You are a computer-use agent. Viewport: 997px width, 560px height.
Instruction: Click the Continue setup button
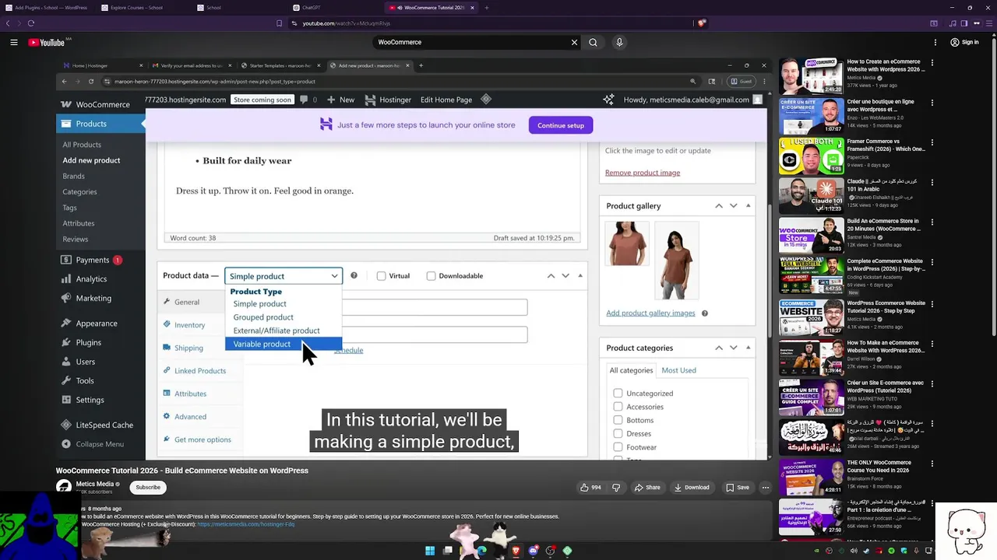(x=561, y=125)
